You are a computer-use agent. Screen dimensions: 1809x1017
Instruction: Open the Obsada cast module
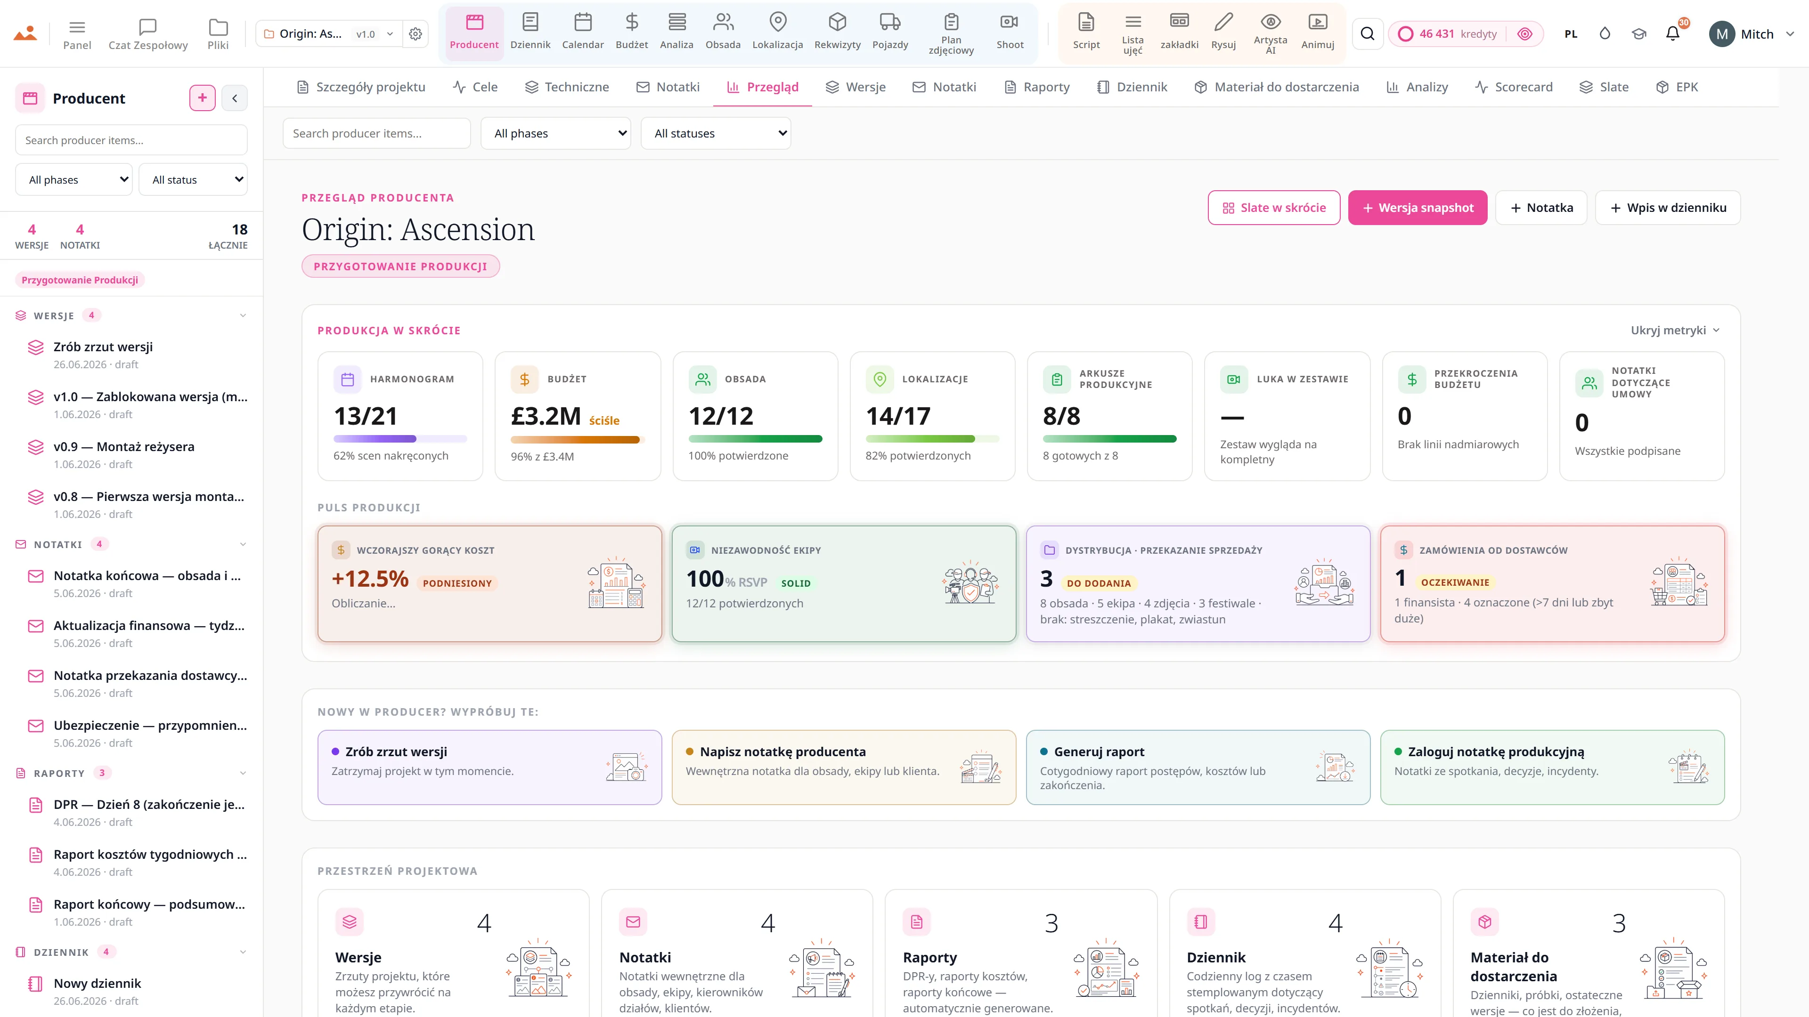coord(723,32)
